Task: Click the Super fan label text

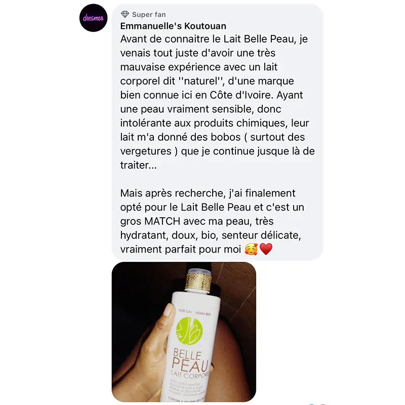Action: (x=149, y=15)
